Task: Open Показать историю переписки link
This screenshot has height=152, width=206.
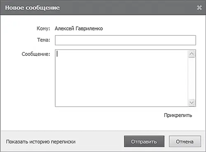Action: tap(41, 142)
